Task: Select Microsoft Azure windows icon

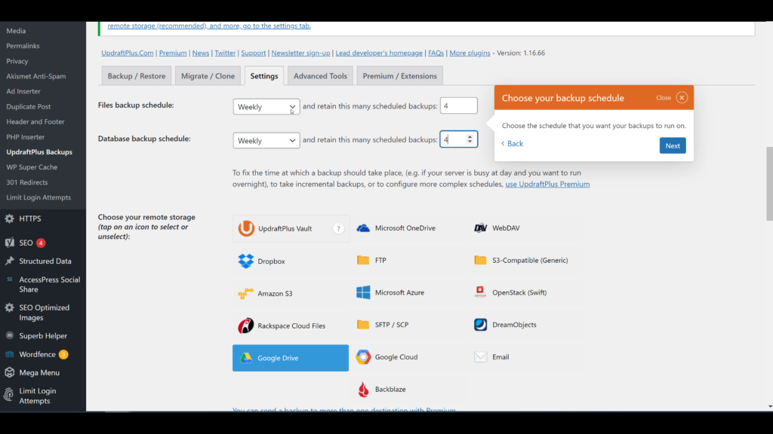Action: click(363, 292)
